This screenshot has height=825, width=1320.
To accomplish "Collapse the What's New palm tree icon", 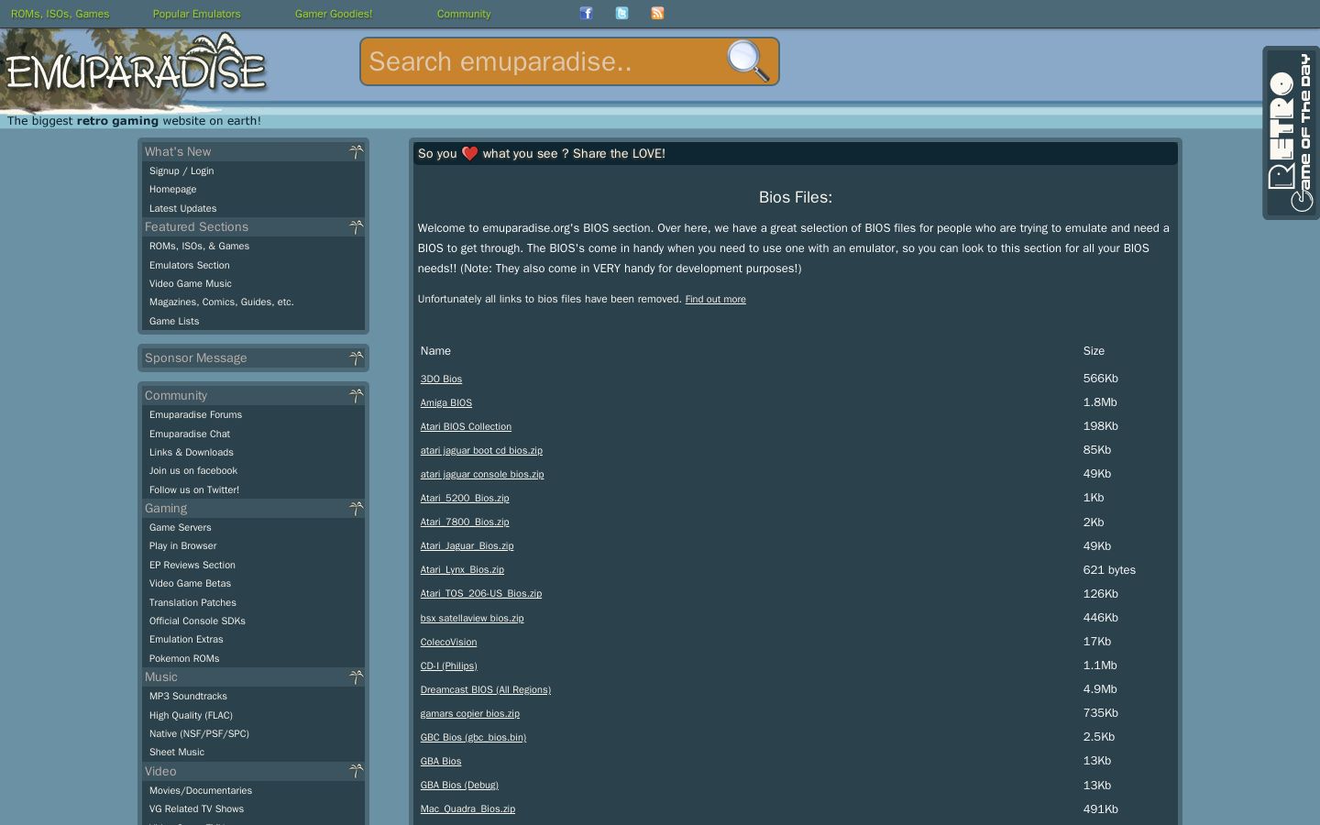I will (356, 151).
